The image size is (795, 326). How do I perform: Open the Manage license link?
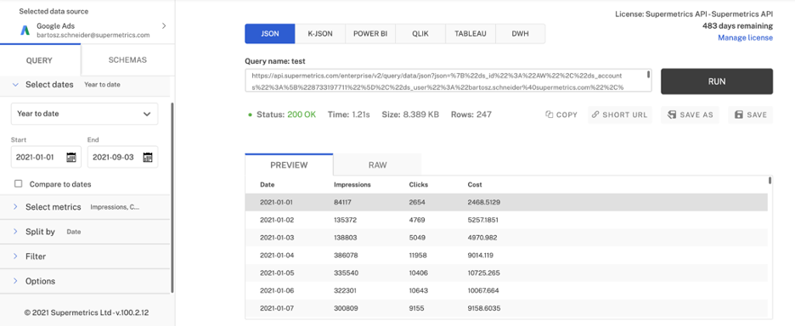click(746, 37)
